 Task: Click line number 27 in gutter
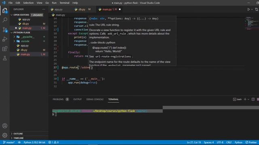[55, 67]
